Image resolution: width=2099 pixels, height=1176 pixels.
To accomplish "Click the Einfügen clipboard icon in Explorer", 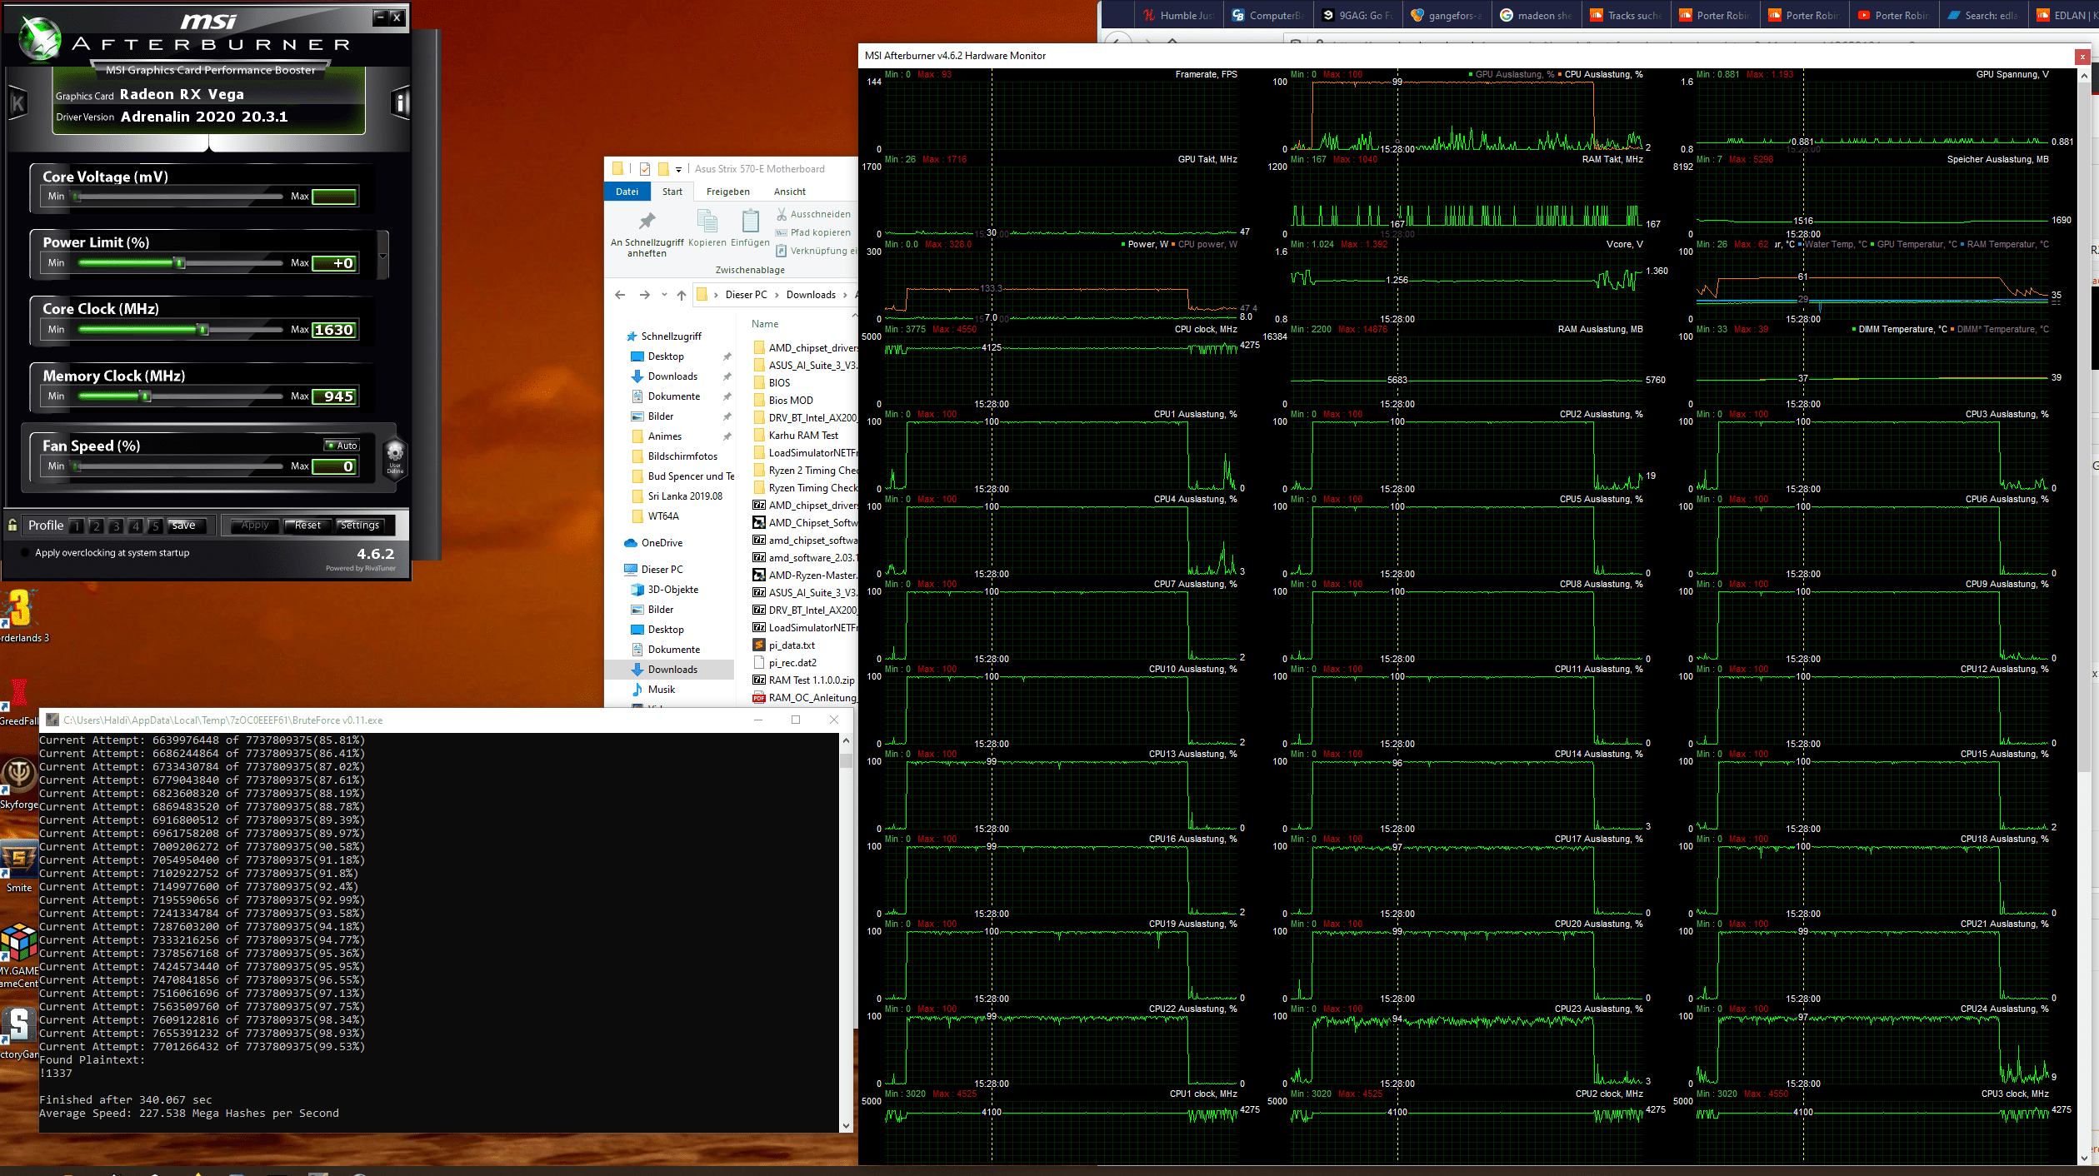I will point(750,222).
